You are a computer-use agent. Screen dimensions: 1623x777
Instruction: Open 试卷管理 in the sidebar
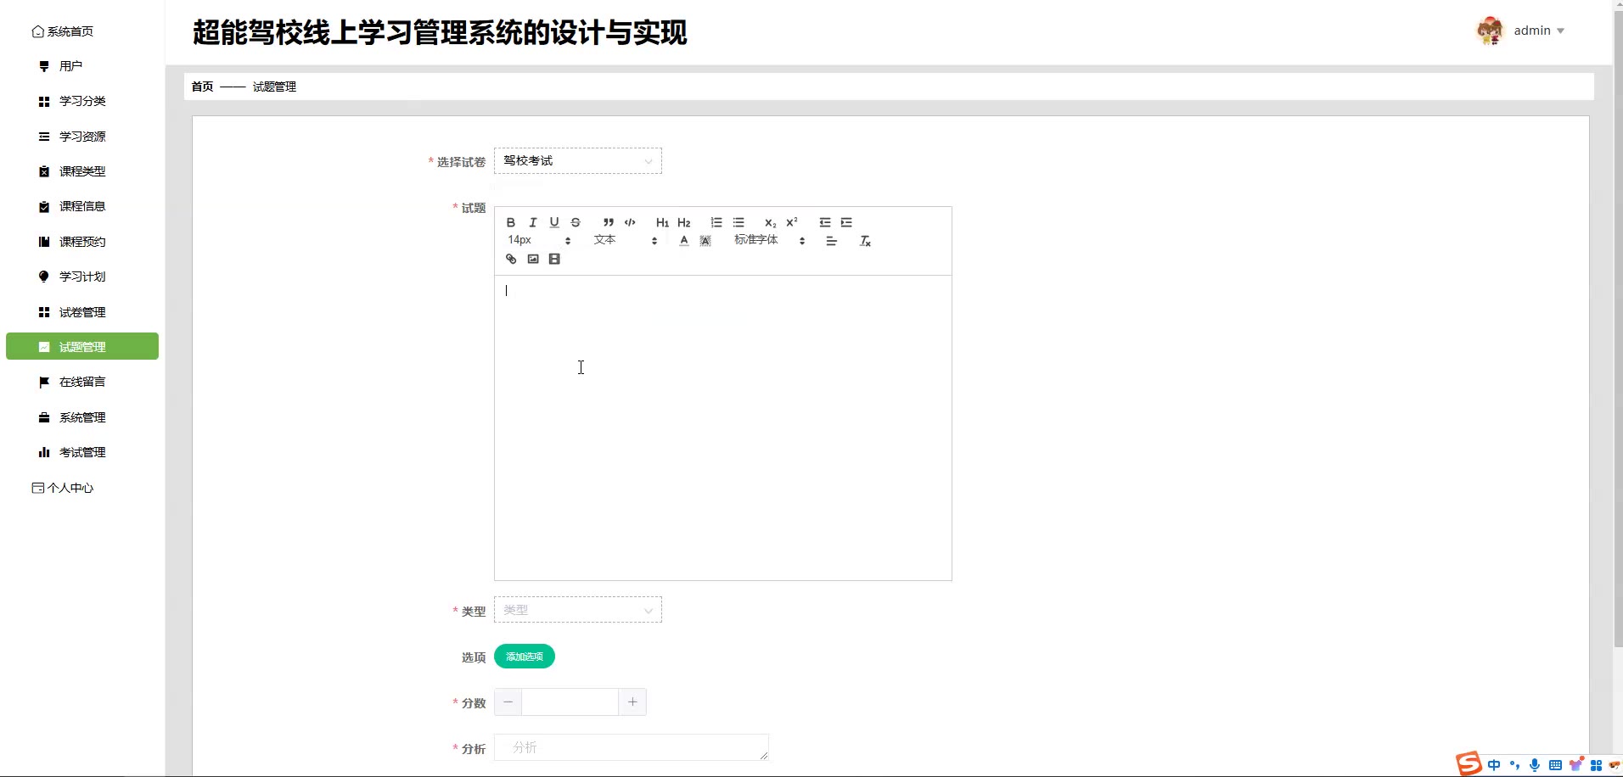click(82, 312)
